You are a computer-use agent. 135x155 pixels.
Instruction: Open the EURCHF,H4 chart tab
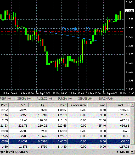click(106, 99)
